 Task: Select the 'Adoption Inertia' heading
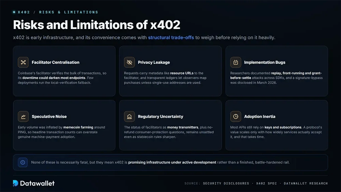click(260, 117)
